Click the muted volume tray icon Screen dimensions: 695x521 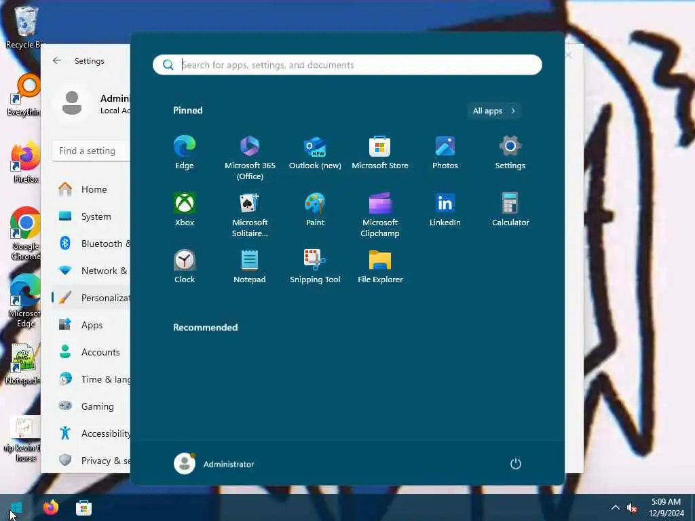[632, 507]
